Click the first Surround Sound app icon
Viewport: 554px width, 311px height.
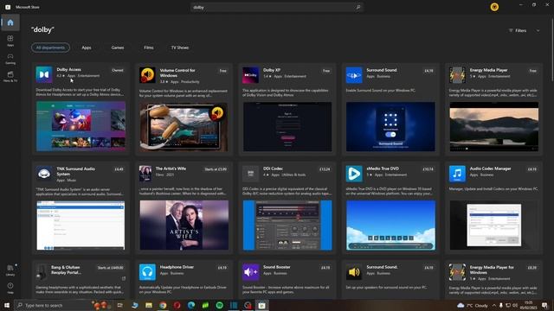tap(354, 75)
